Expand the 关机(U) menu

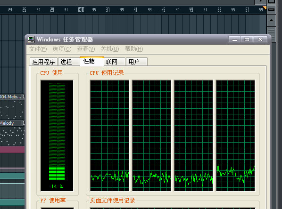(x=110, y=49)
